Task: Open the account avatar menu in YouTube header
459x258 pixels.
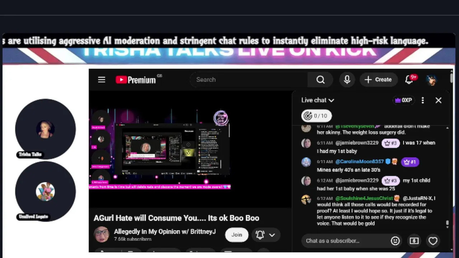Action: (x=432, y=80)
